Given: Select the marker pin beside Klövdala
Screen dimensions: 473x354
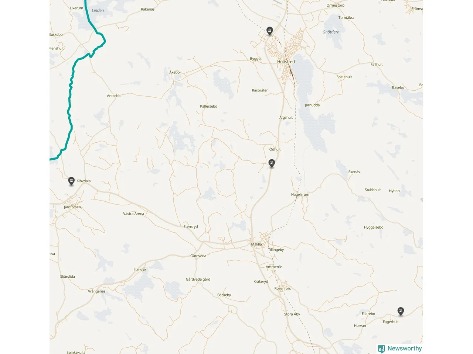Looking at the screenshot, I should point(71,181).
